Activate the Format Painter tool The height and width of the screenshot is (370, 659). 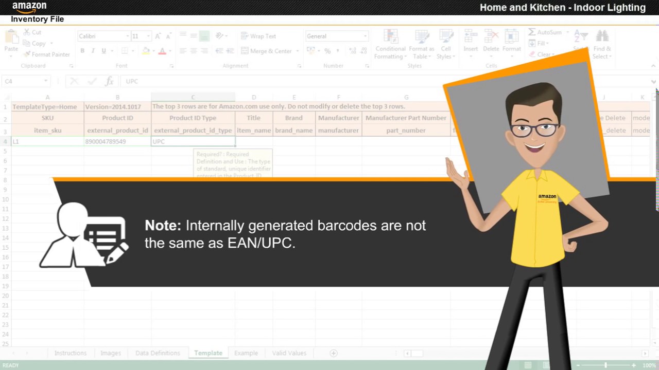[x=46, y=54]
